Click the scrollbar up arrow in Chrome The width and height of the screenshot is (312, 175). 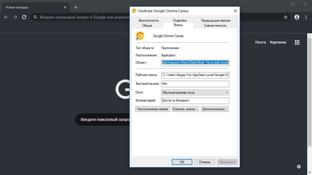[309, 36]
